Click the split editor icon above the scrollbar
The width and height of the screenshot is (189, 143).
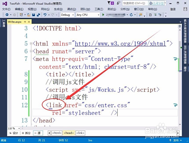pos(180,26)
